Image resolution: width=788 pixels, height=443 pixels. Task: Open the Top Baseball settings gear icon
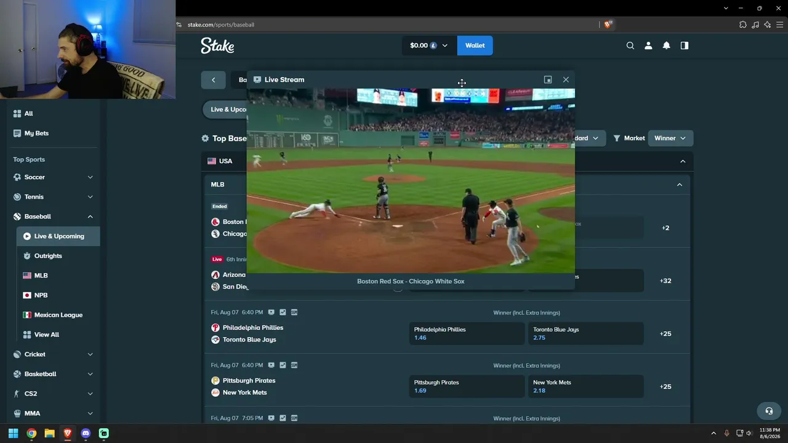(205, 138)
